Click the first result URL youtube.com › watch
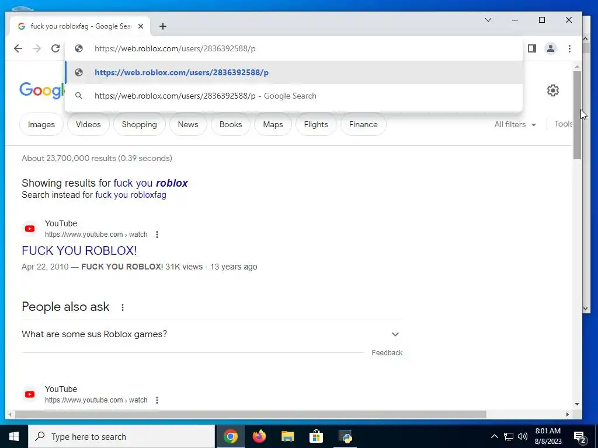Viewport: 598px width, 448px height. [96, 235]
